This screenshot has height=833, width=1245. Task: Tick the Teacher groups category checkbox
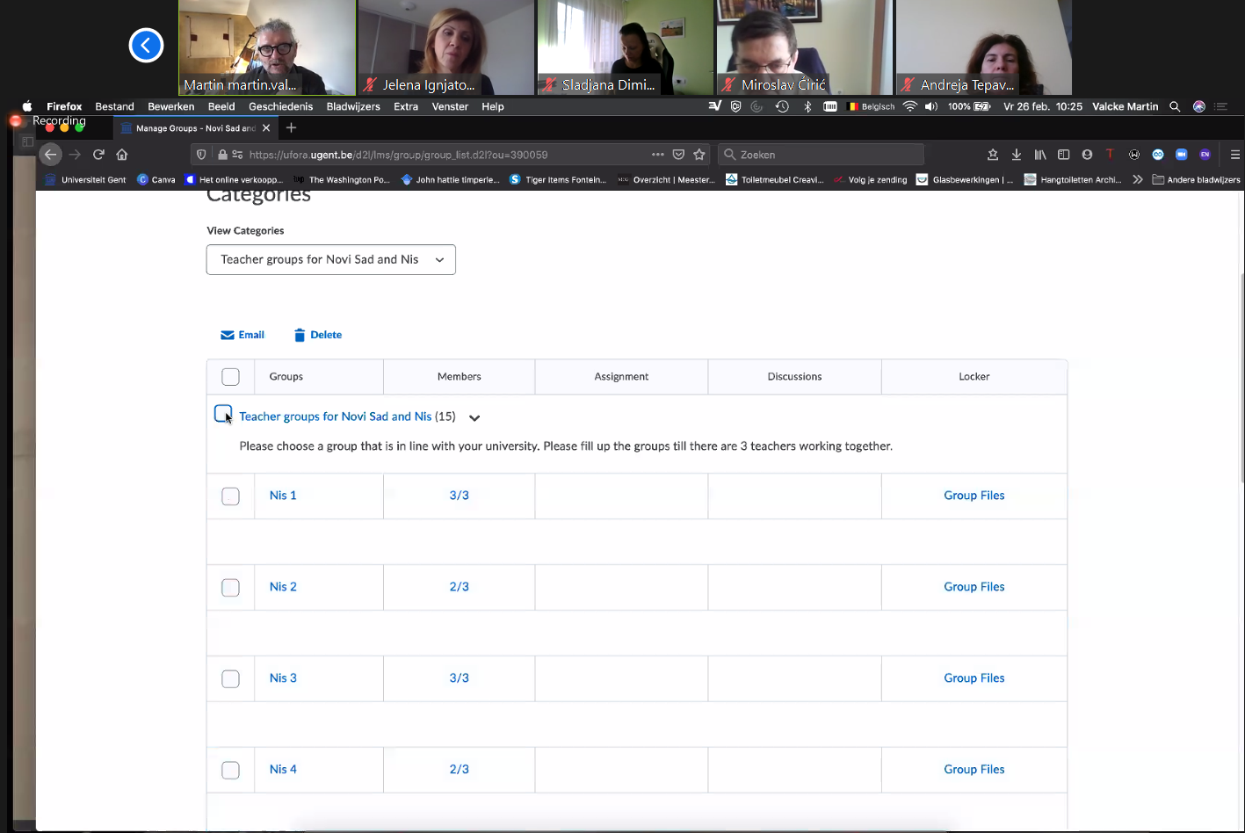tap(223, 414)
